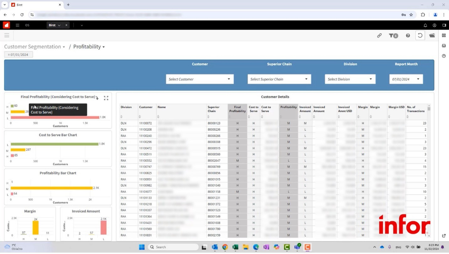This screenshot has height=254, width=449.
Task: Click superior chain 80002647 cell
Action: point(214,160)
